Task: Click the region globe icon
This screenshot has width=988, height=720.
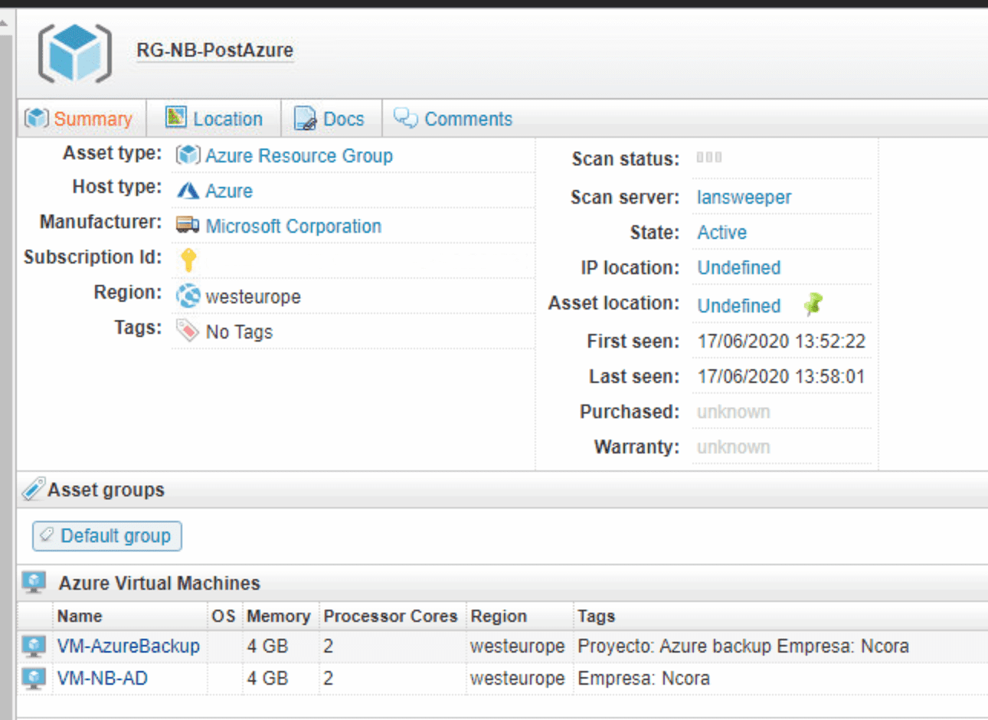Action: coord(188,296)
